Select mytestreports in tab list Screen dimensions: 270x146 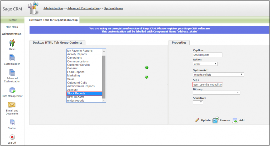(x=84, y=101)
